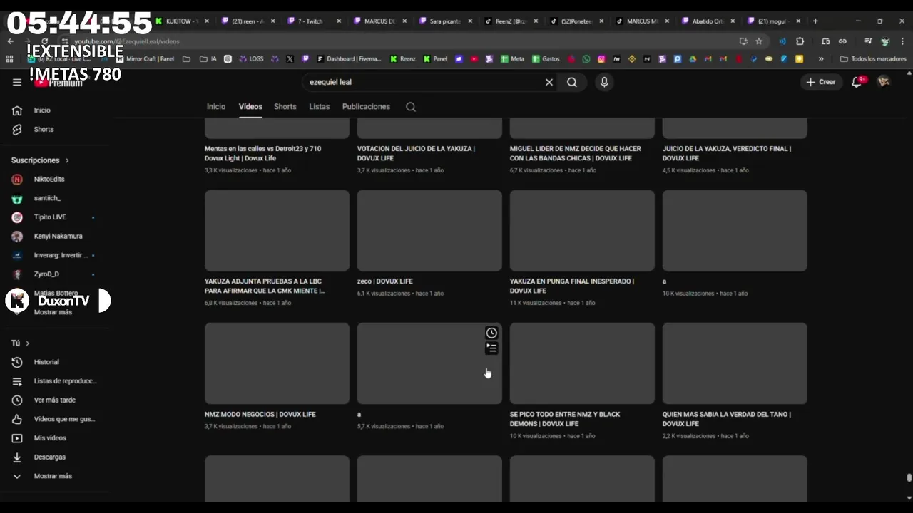Open video 'SE PICO TODO ENTRE NMZ Y BLACK DEMONS'
This screenshot has width=913, height=513.
(x=565, y=419)
